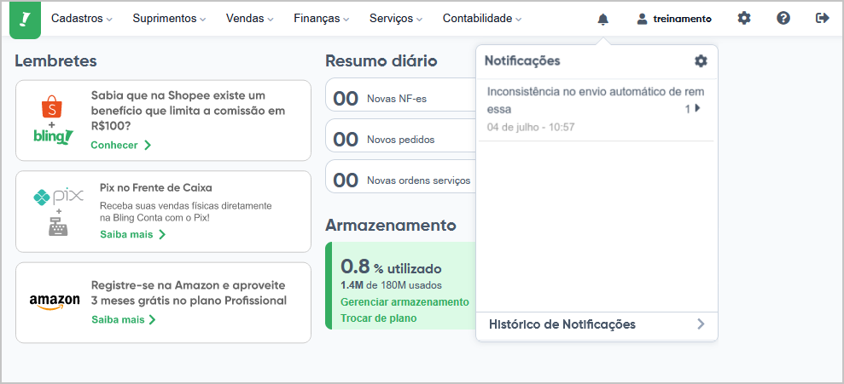Screen dimensions: 844x384
Task: Expand the Suprimentos menu
Action: pyautogui.click(x=169, y=19)
